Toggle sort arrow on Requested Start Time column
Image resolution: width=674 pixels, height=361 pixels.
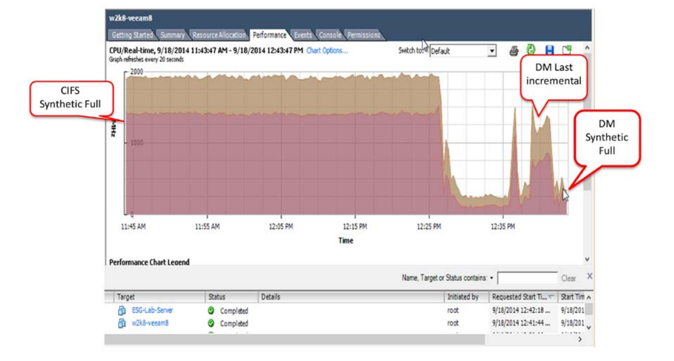pyautogui.click(x=551, y=297)
